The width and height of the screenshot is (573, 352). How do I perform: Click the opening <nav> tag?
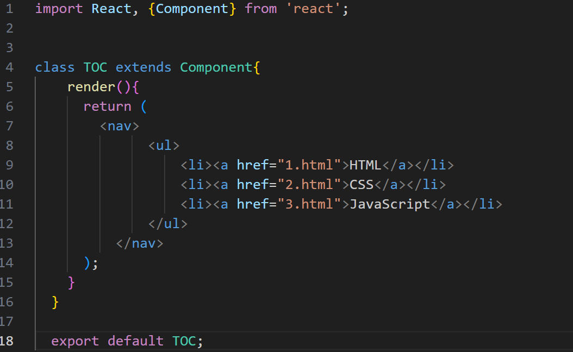120,126
